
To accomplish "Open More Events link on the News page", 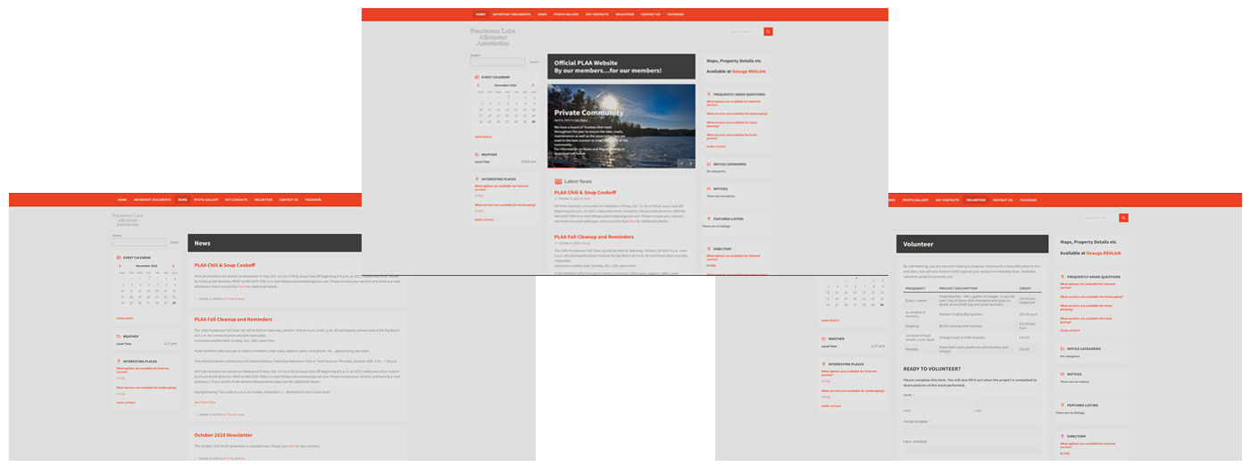I will click(125, 318).
